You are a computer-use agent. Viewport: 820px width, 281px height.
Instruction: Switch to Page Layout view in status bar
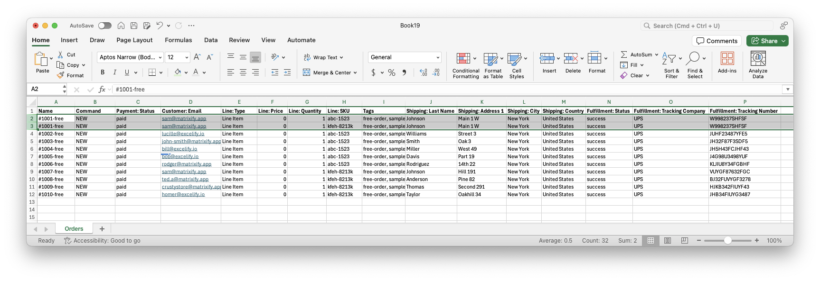[x=668, y=241]
